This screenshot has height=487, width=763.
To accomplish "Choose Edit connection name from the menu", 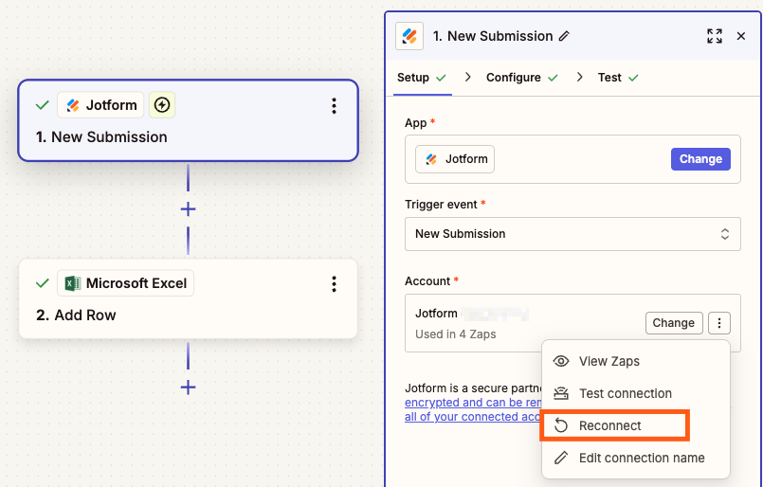I will coord(635,458).
